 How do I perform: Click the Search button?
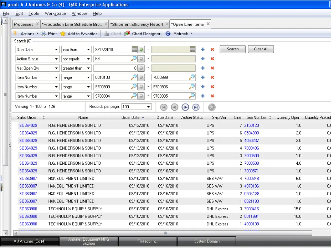(x=233, y=49)
